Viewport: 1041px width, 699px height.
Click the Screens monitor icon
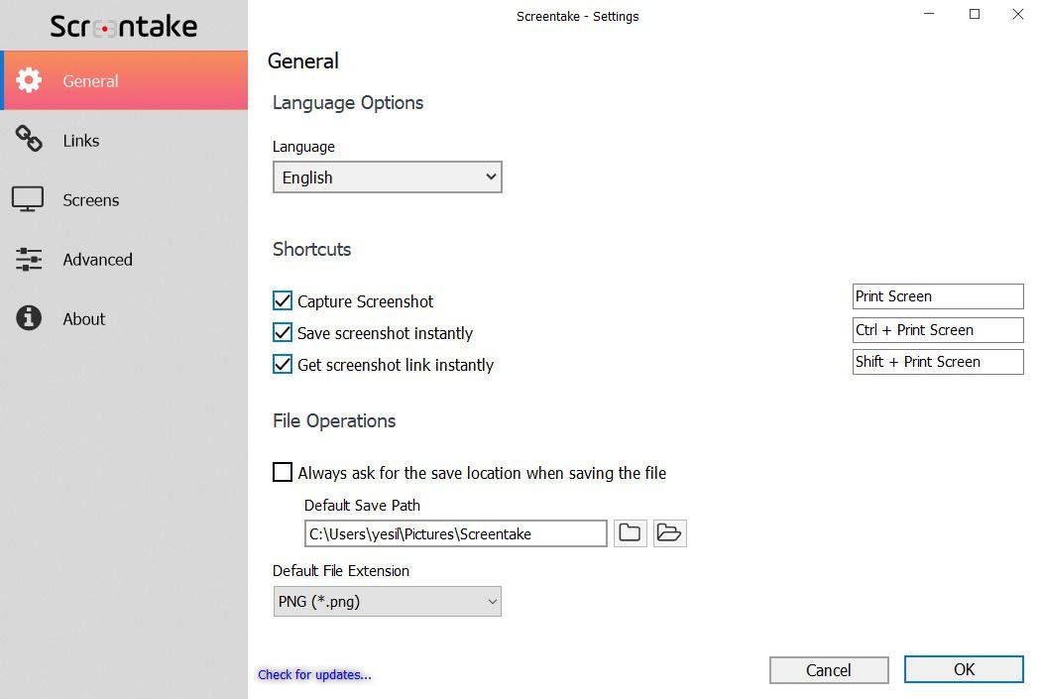click(28, 199)
